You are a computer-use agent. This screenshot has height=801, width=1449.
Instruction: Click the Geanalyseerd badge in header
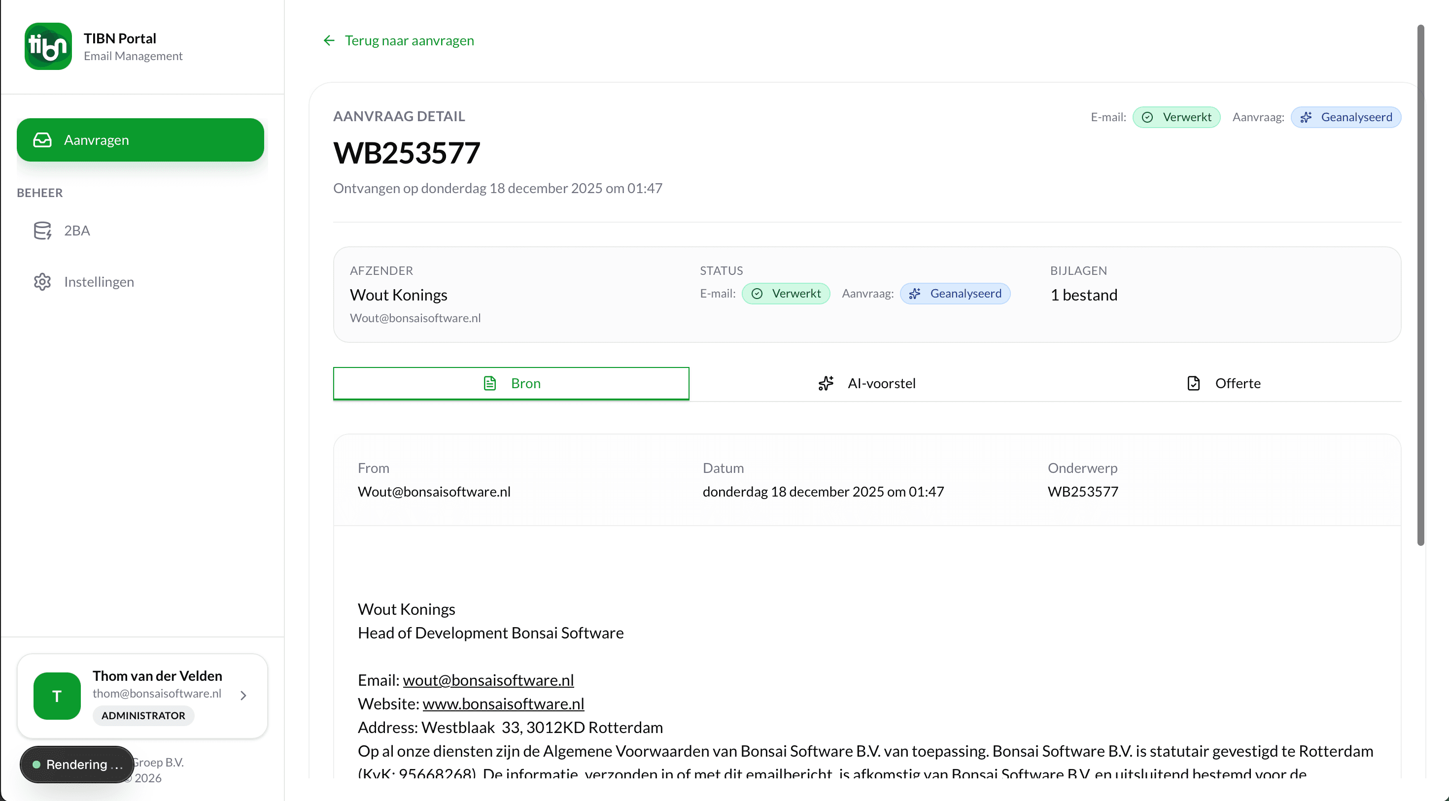coord(1345,117)
